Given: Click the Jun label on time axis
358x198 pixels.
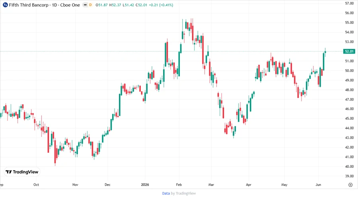Looking at the screenshot, I should point(318,184).
